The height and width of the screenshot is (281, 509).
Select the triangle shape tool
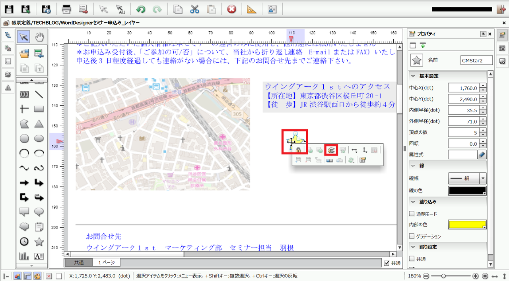(39, 124)
